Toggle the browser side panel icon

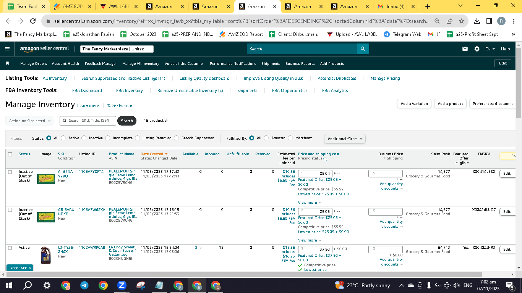489,21
